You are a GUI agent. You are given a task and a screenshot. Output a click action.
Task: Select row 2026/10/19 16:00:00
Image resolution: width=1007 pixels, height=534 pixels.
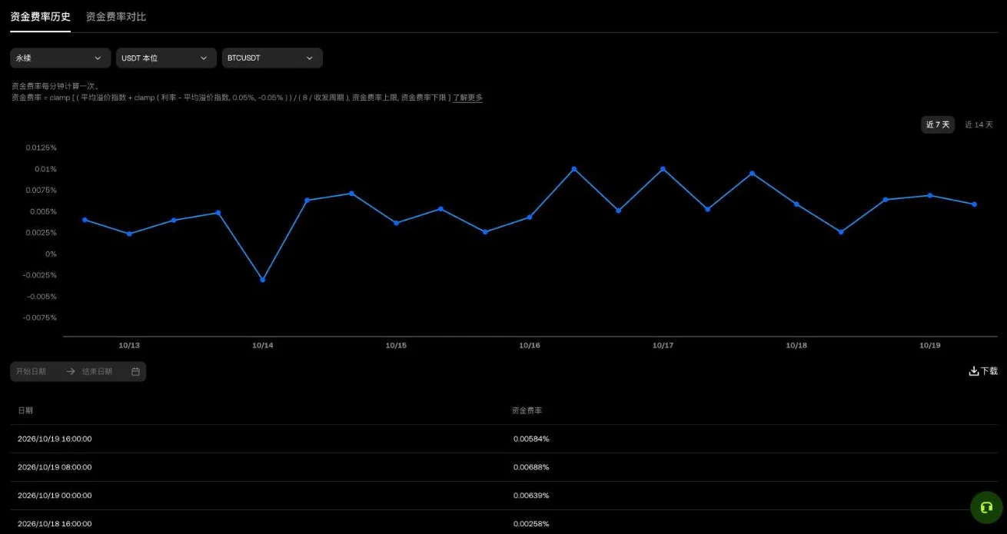(x=503, y=439)
